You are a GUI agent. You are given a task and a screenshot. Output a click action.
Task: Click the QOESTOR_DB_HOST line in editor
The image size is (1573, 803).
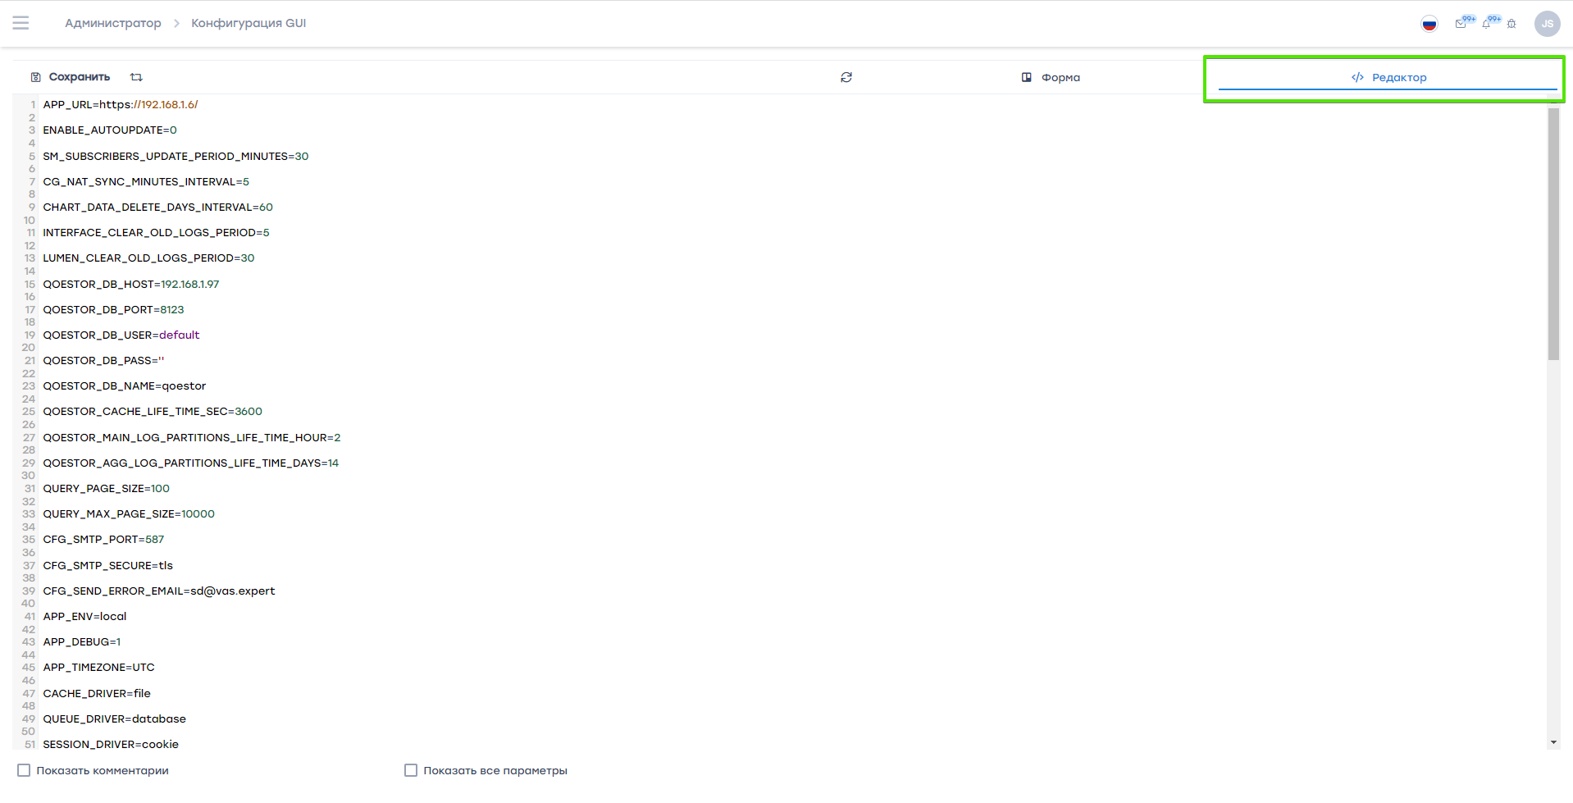[x=131, y=285]
